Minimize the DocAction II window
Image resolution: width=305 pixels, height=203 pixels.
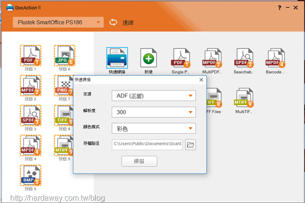point(288,8)
